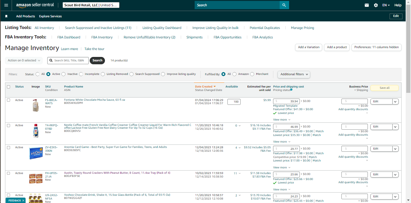Image resolution: width=411 pixels, height=203 pixels.
Task: Select the Listing Removed filter
Action: coord(102,74)
